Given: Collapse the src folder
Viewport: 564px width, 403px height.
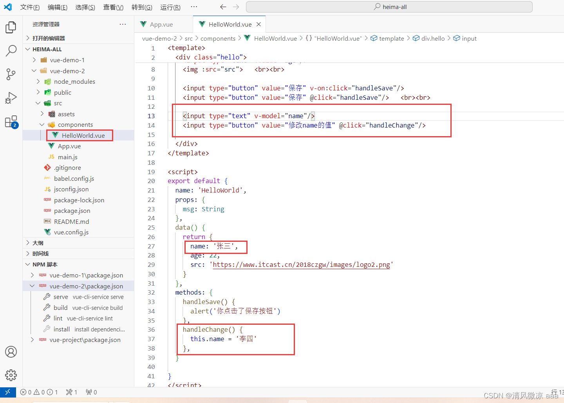Looking at the screenshot, I should 78,103.
